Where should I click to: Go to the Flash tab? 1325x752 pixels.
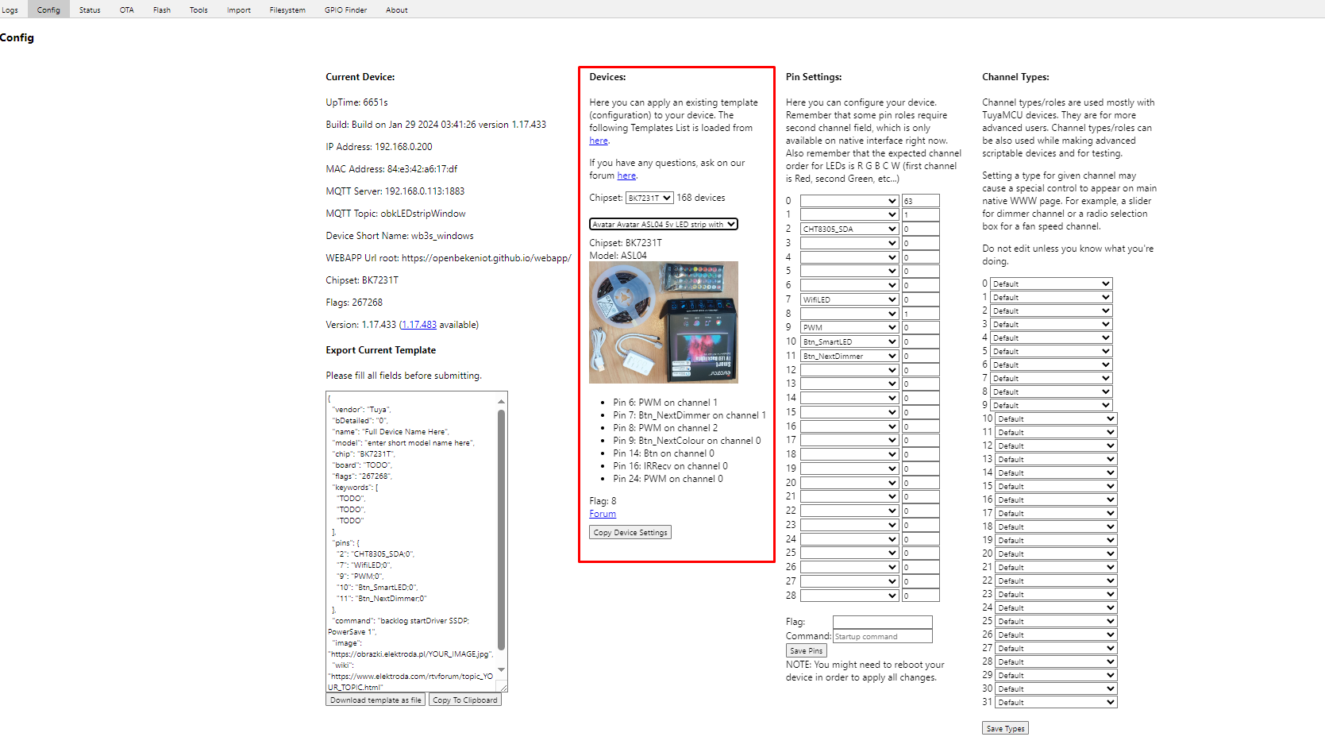[x=162, y=10]
